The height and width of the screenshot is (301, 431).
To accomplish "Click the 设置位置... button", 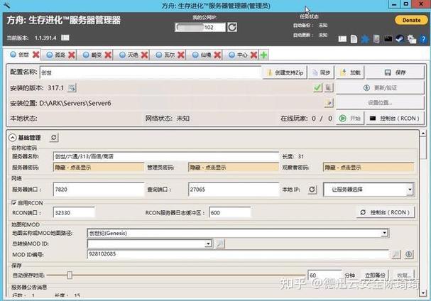I will click(380, 103).
